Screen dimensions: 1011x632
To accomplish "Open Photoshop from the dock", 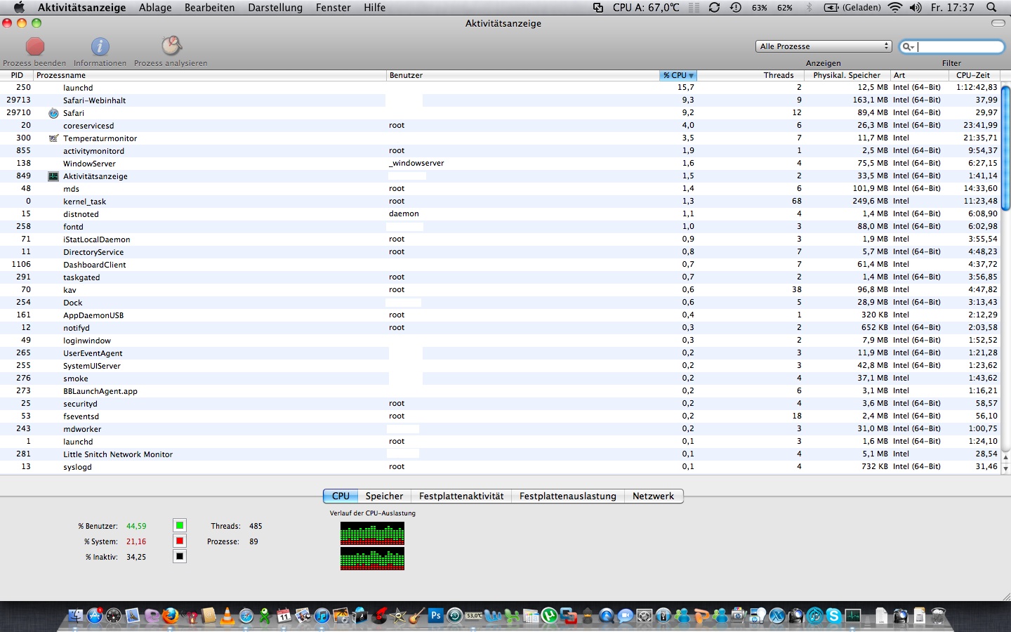I will click(x=435, y=616).
